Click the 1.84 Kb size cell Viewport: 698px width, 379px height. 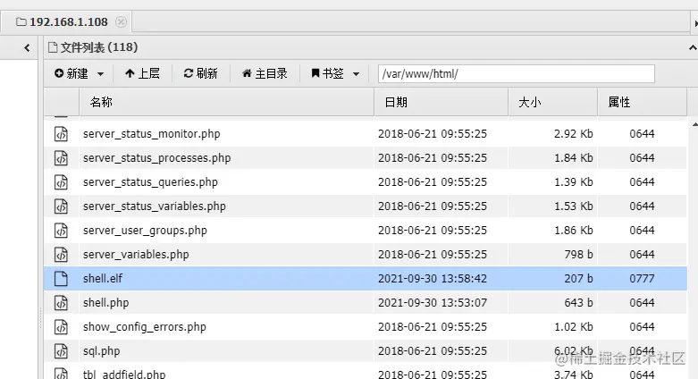click(574, 158)
